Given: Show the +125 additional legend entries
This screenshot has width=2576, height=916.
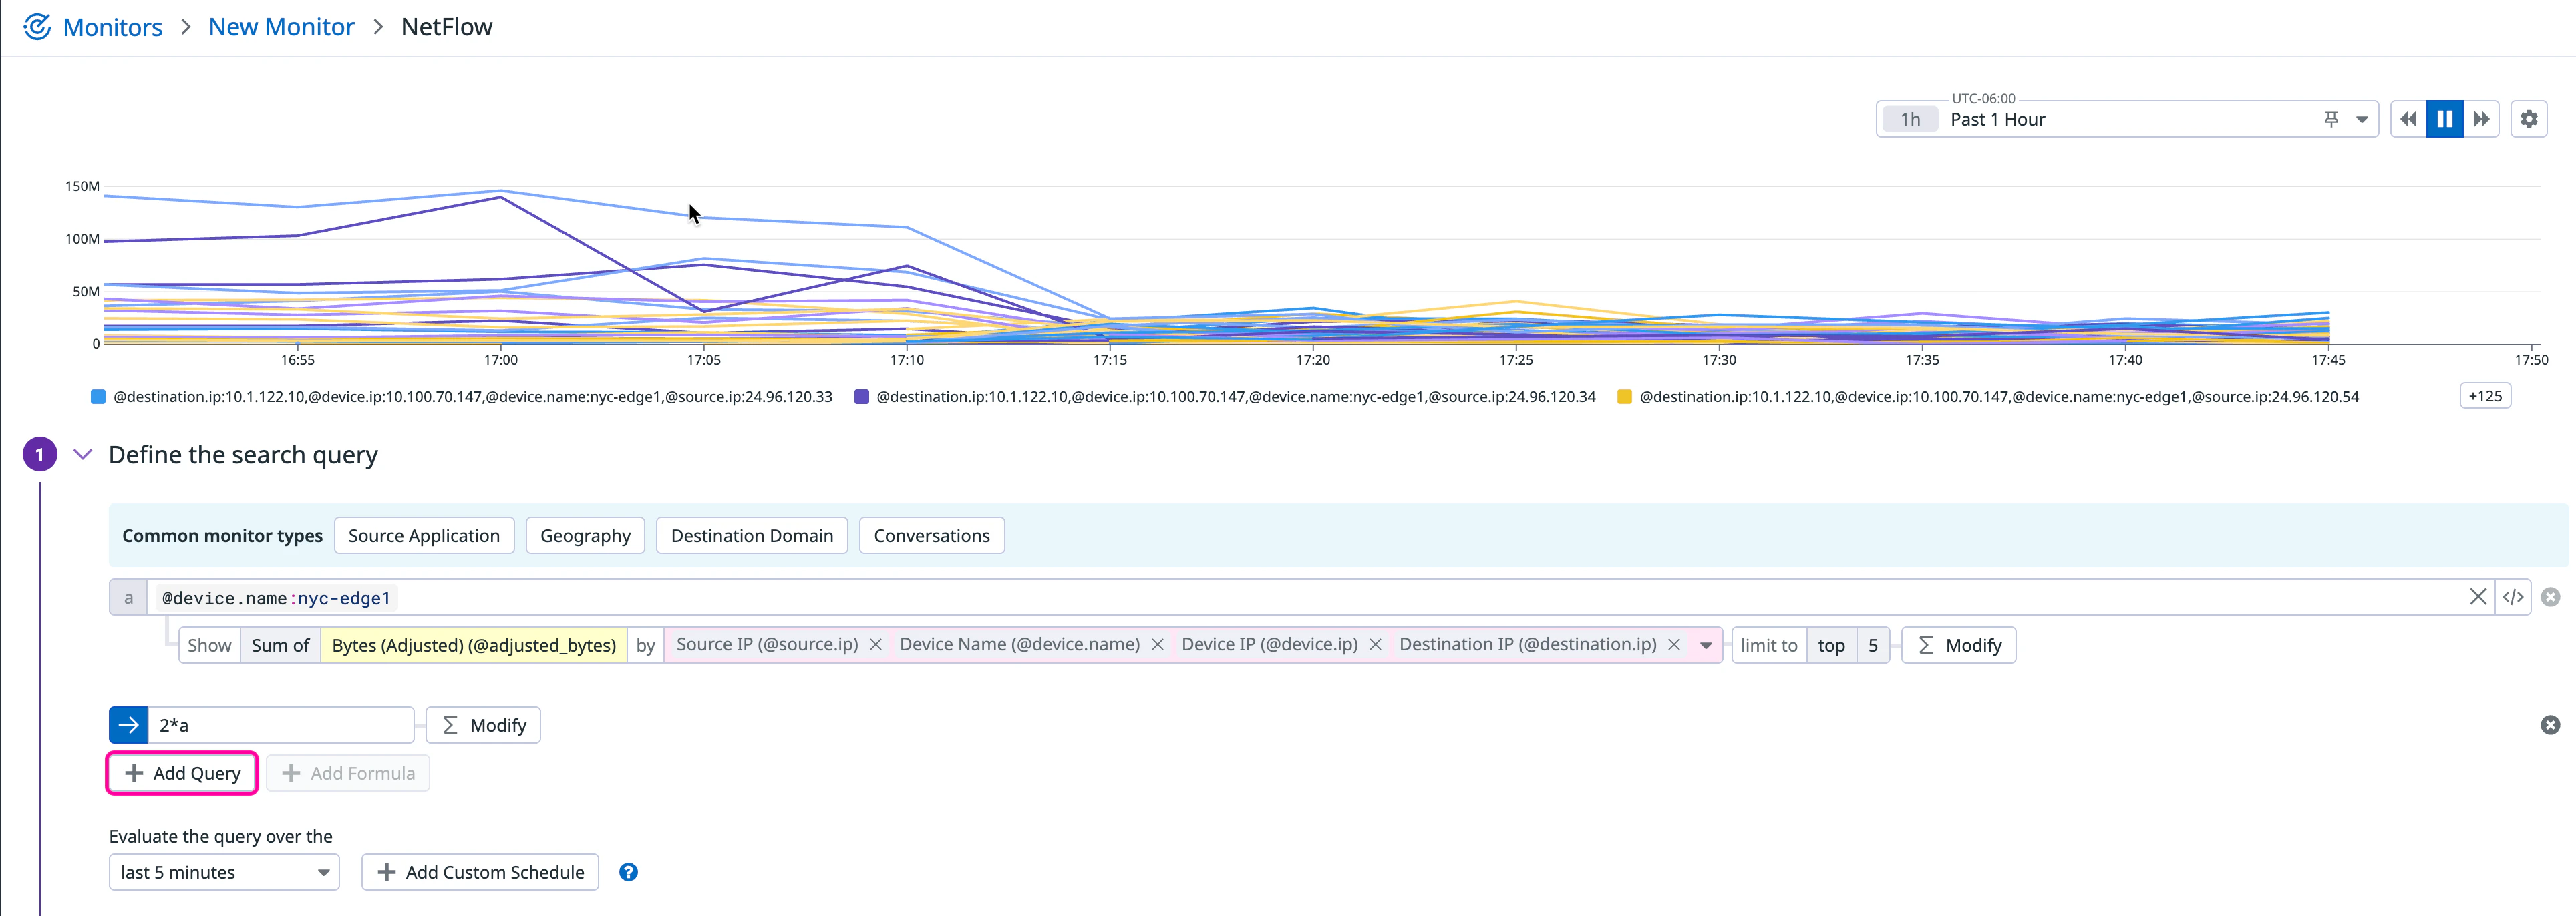Looking at the screenshot, I should tap(2485, 395).
